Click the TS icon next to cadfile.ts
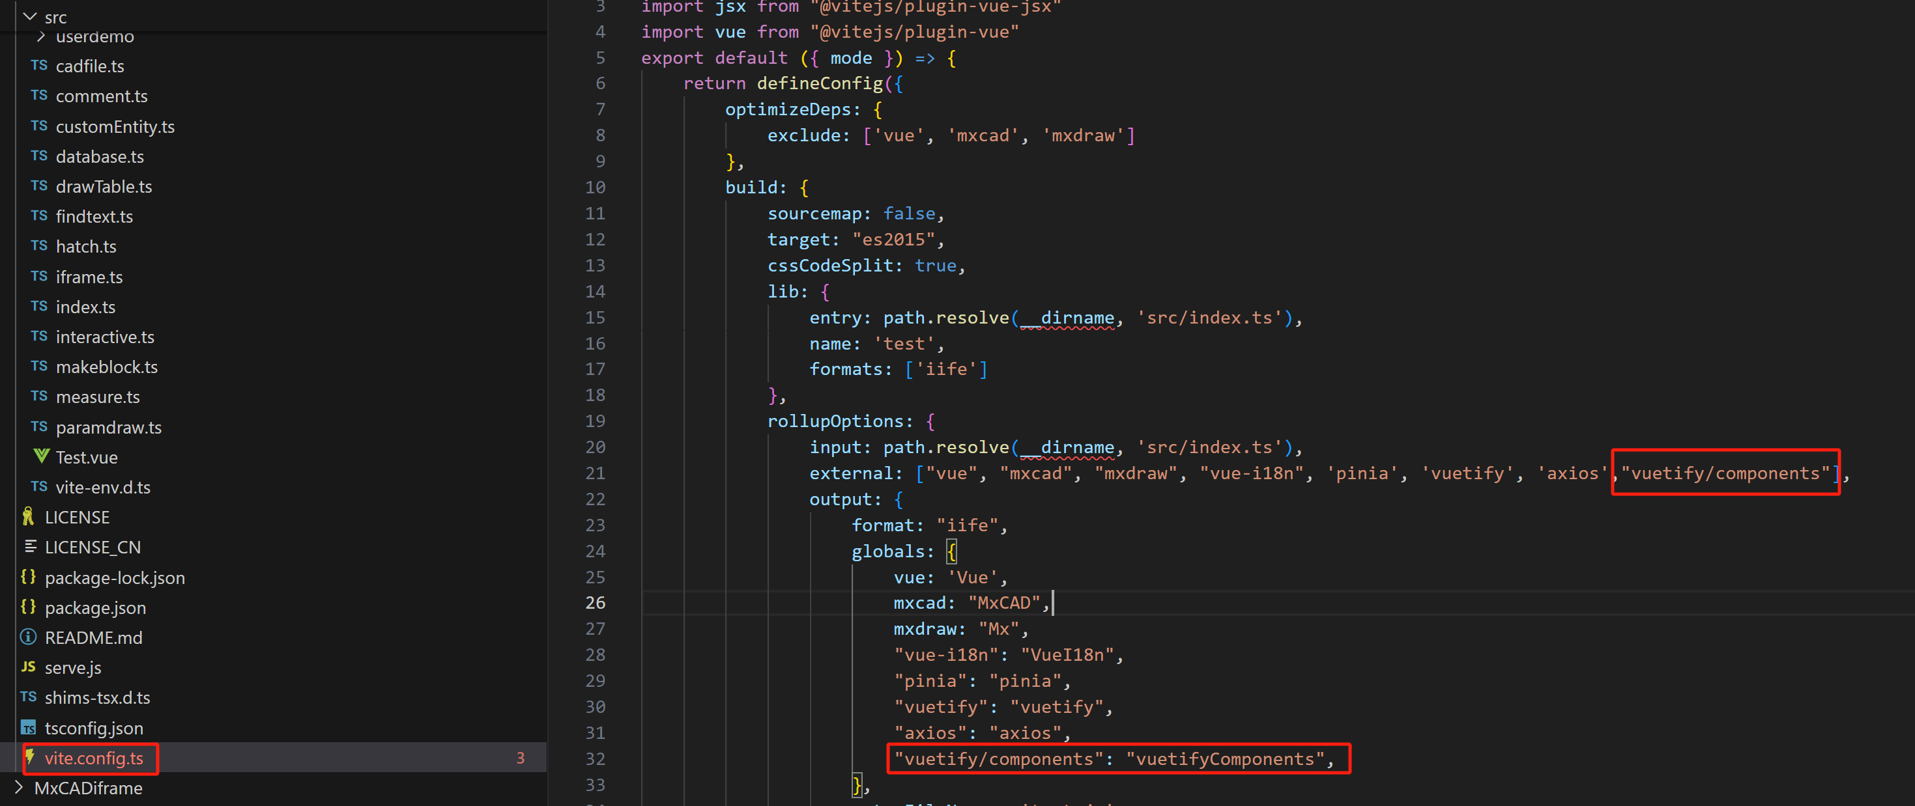 pos(38,65)
